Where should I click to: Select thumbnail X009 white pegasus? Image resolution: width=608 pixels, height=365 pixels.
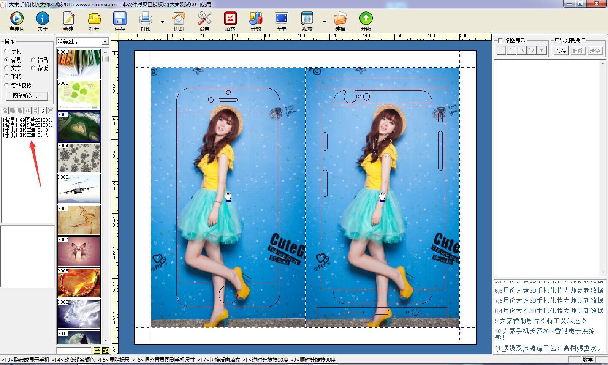coord(79,314)
